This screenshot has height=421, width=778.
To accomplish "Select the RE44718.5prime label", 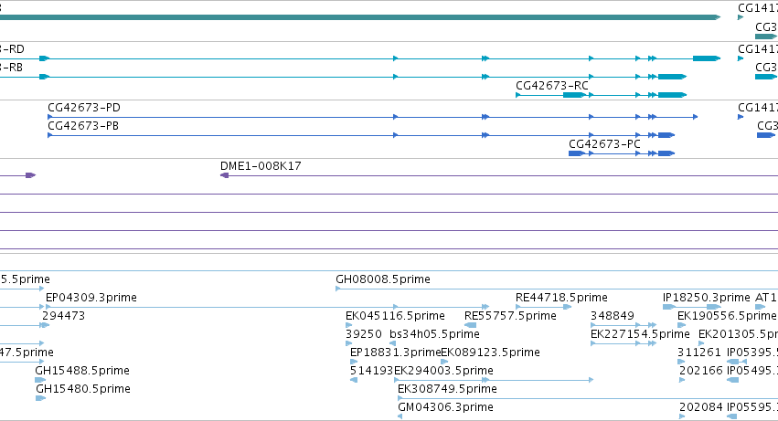I will coord(561,298).
